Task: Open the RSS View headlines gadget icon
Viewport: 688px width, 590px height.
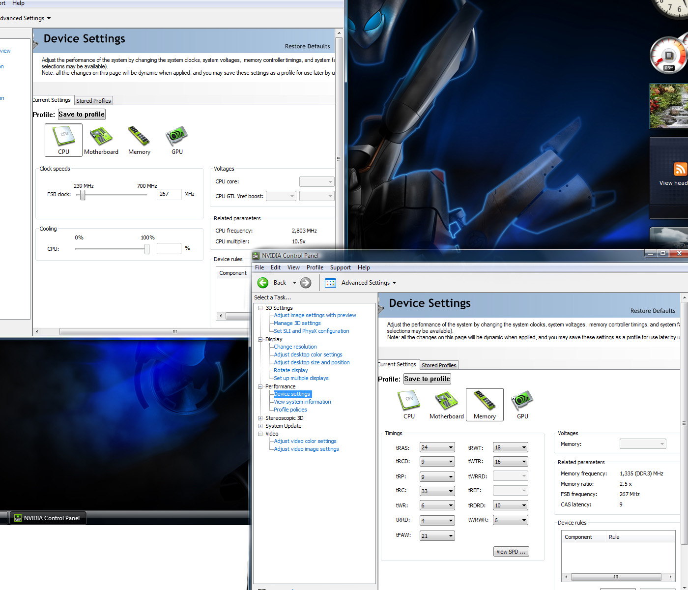Action: [680, 169]
